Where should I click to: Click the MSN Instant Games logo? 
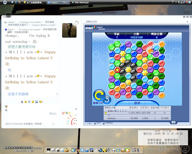(95, 28)
